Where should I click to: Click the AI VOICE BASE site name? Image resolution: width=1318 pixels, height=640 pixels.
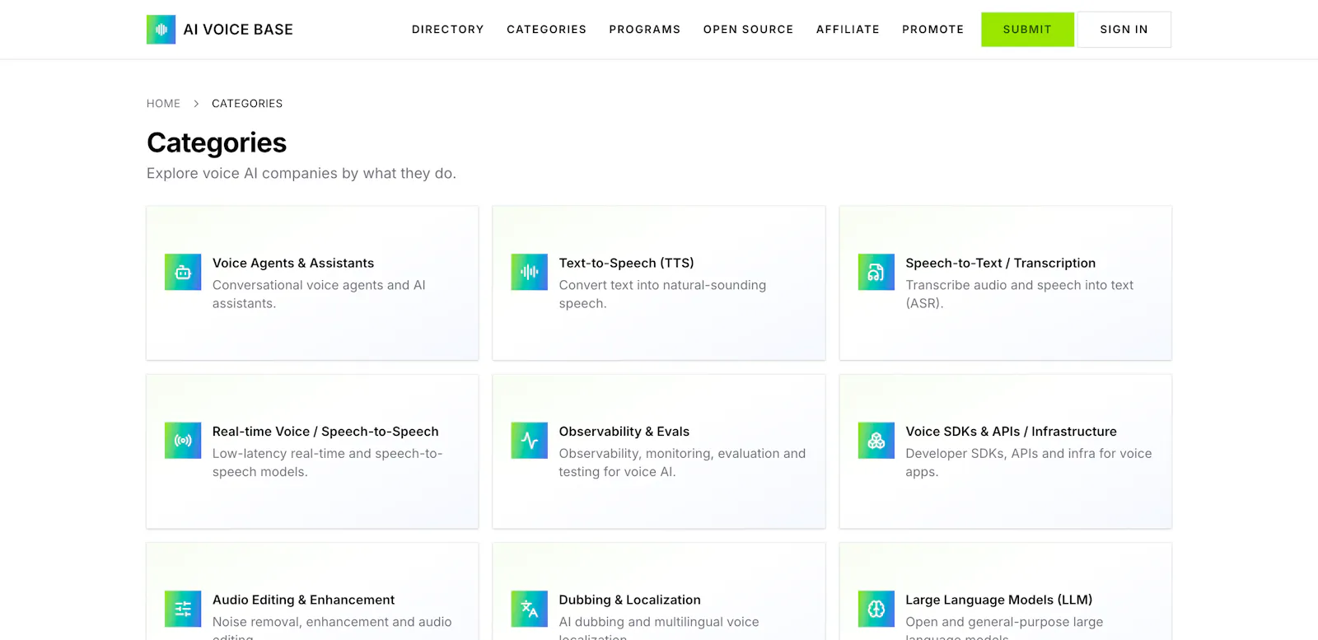click(x=238, y=30)
